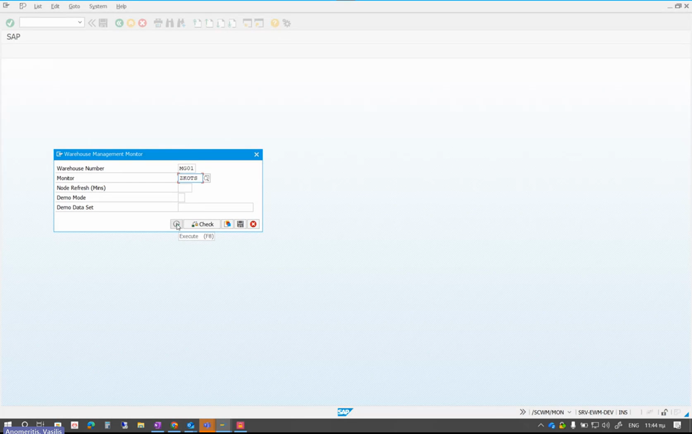
Task: Close the Warehouse Management Monitor dialog
Action: [256, 154]
